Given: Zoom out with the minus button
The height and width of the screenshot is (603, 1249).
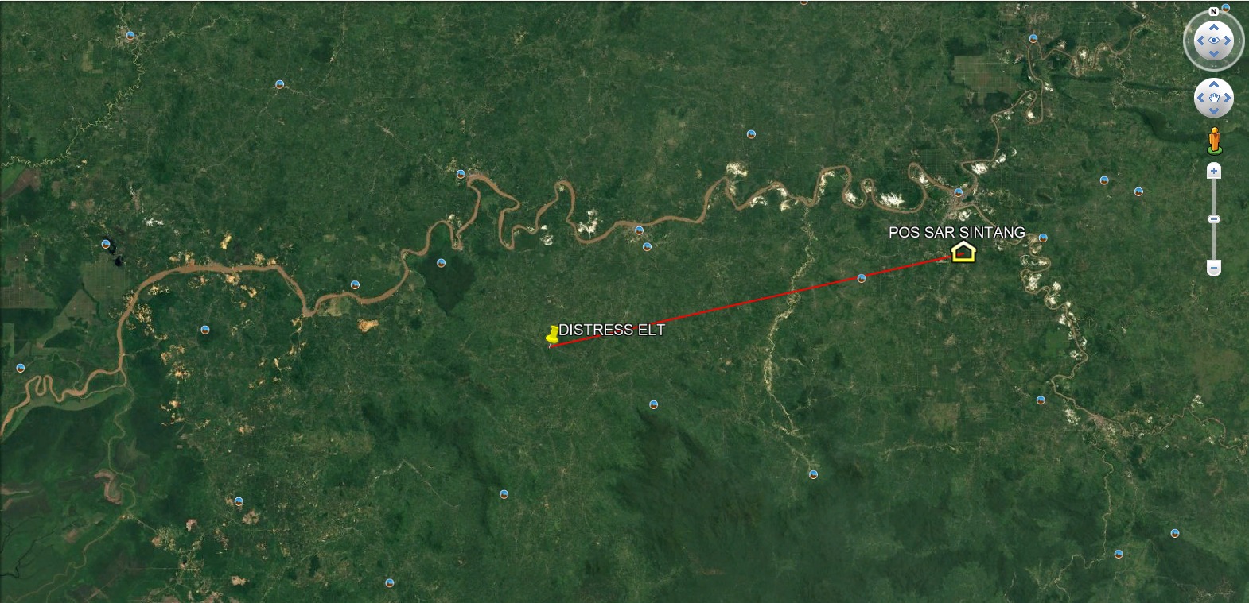Looking at the screenshot, I should click(1214, 269).
